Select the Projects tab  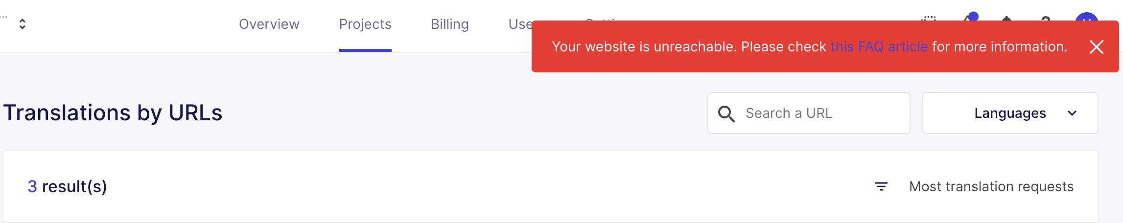365,24
